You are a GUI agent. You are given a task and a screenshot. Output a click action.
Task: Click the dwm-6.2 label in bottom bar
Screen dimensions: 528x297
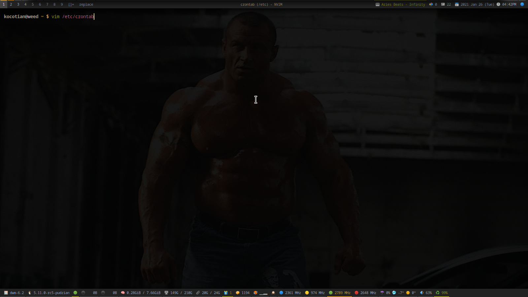[x=16, y=293]
